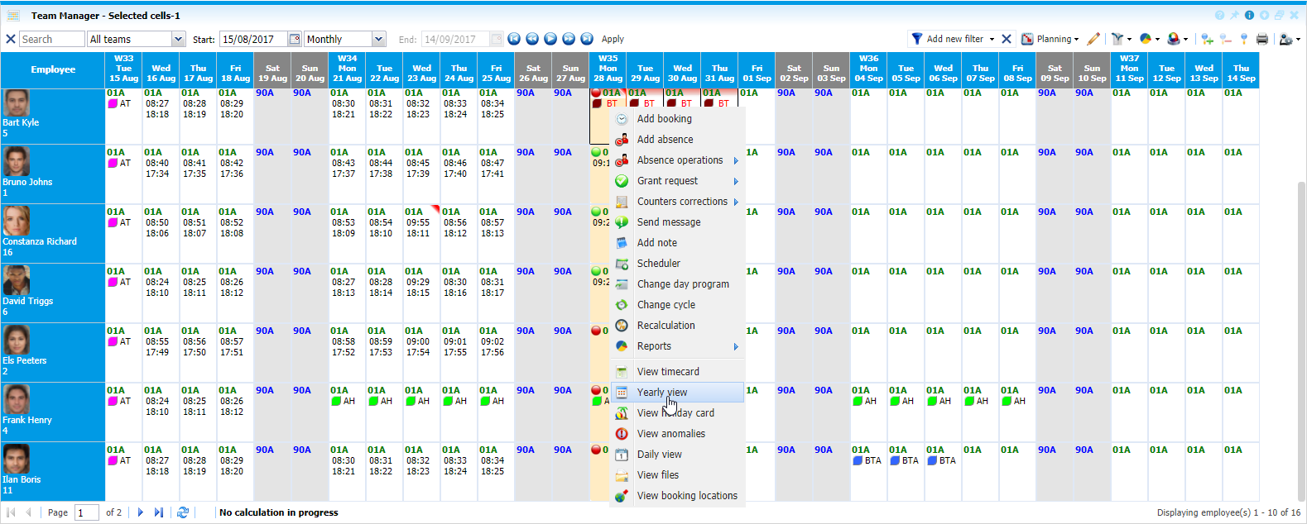
Task: Click the Apply button
Action: (x=613, y=39)
